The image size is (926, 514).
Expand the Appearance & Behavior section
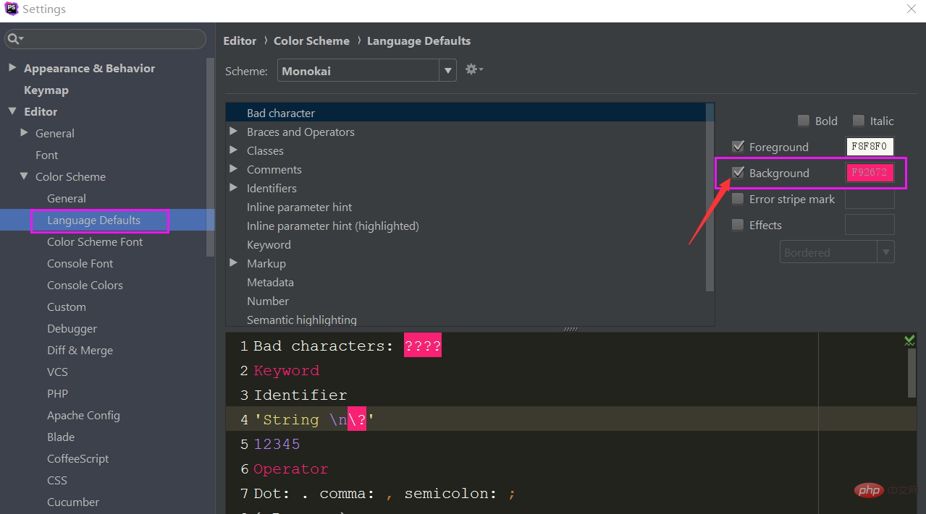[12, 68]
